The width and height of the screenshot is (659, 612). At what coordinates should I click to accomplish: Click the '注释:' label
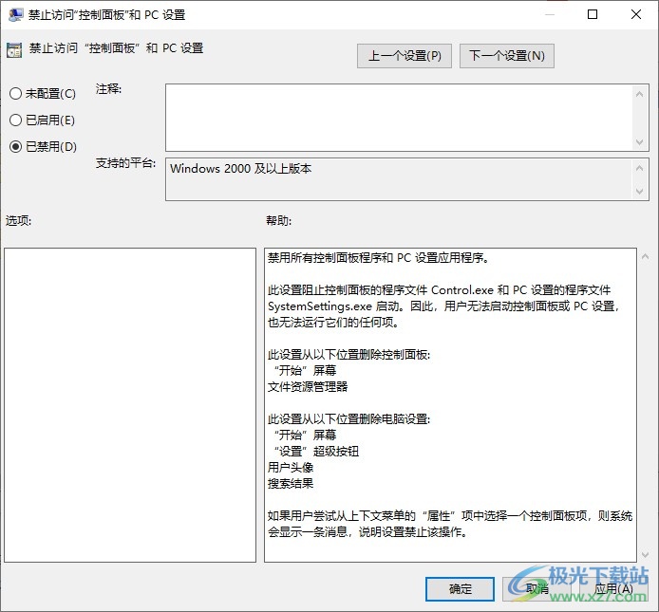[108, 89]
